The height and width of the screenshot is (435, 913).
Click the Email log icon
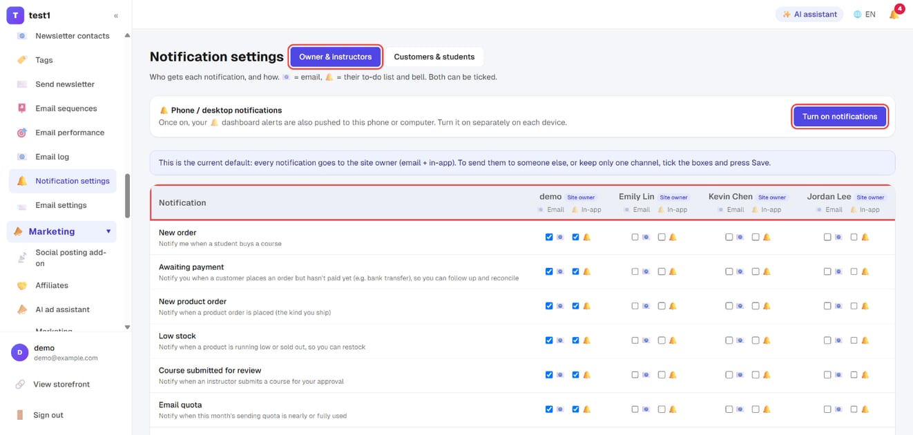pyautogui.click(x=22, y=157)
